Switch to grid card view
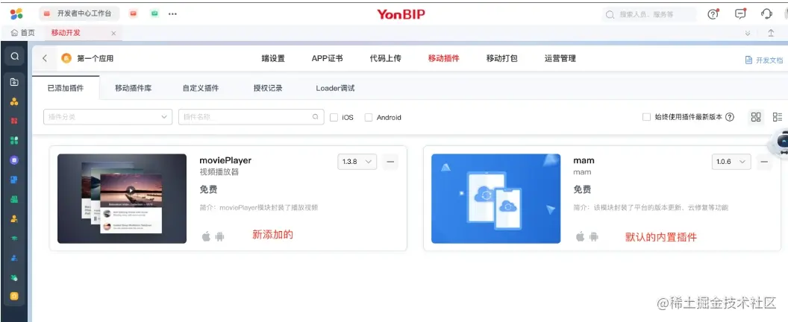Screen dimensions: 788x322 click(x=756, y=117)
